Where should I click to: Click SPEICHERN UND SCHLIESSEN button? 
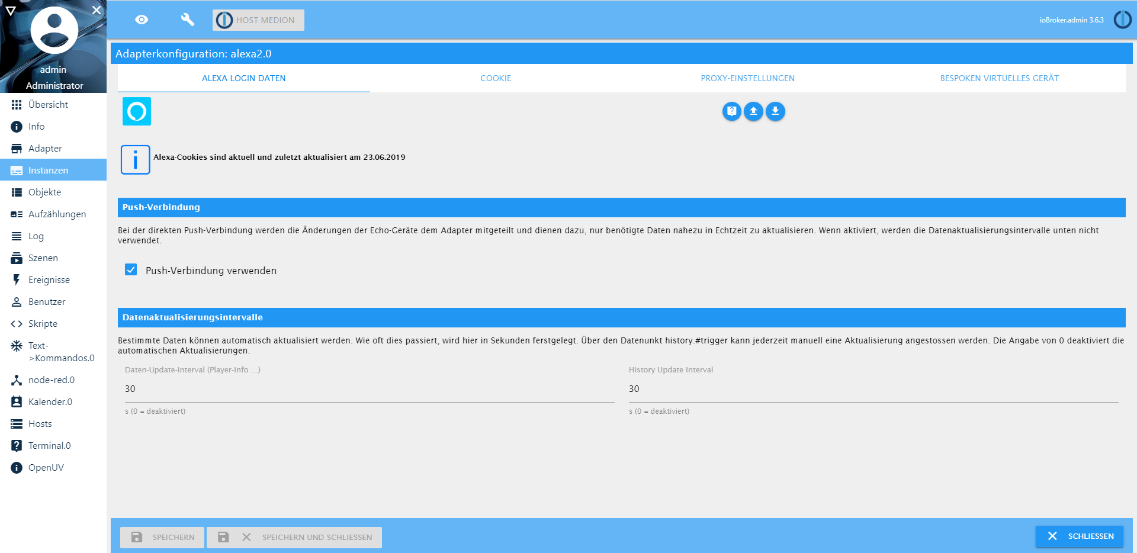point(294,538)
